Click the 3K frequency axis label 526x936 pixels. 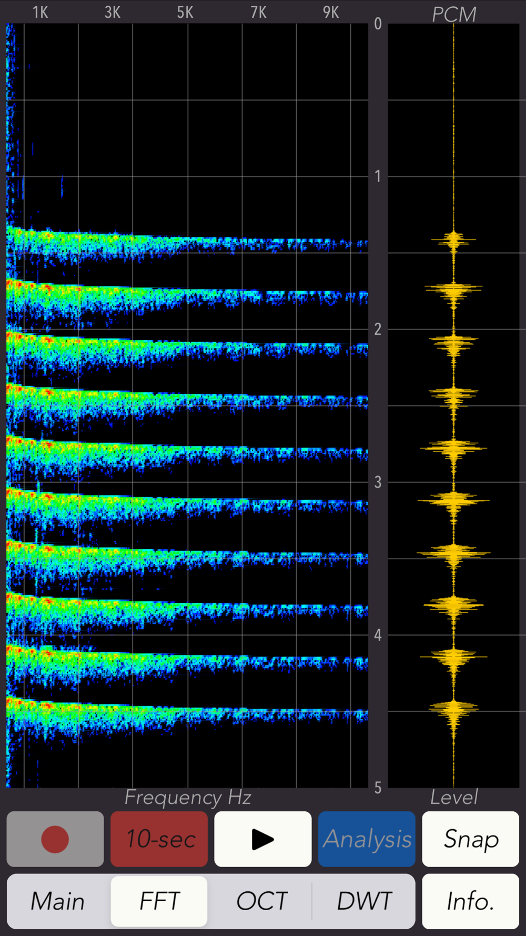(x=112, y=12)
